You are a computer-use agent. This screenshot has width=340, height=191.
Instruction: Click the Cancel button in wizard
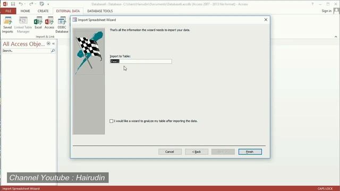point(170,152)
